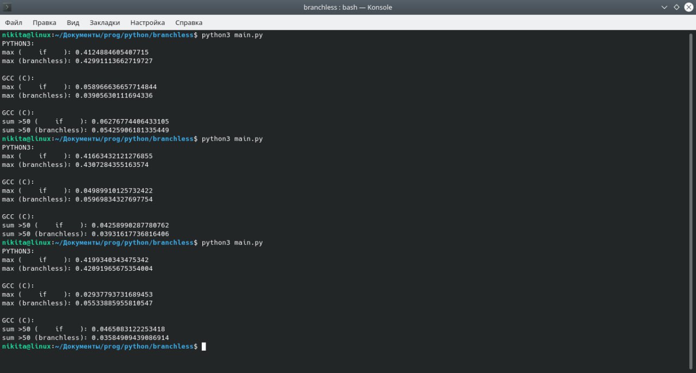The width and height of the screenshot is (696, 373).
Task: Click the value 0.42091965675354004
Action: point(114,268)
